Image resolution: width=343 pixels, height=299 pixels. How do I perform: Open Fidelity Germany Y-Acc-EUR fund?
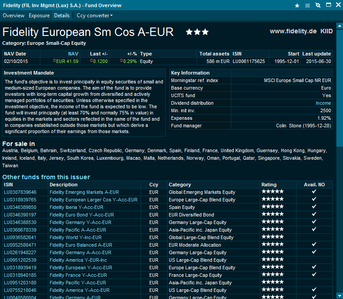pos(80,223)
